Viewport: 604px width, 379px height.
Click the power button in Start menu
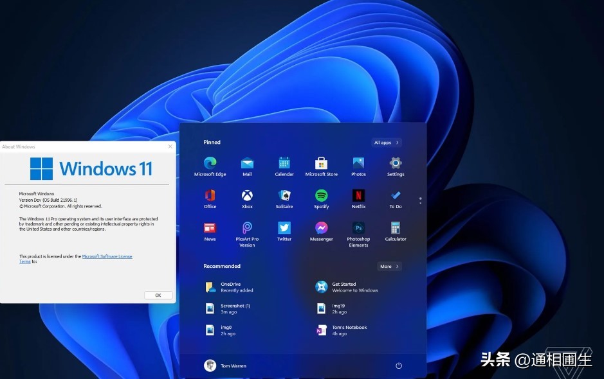[399, 365]
